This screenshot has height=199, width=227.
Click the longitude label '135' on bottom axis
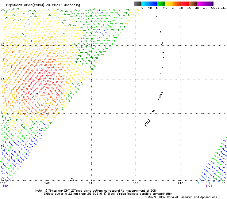tap(2, 183)
